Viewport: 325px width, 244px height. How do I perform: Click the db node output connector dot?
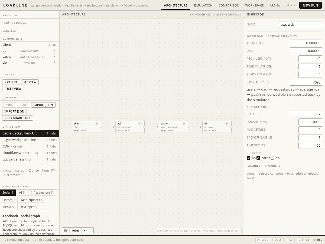232,127
